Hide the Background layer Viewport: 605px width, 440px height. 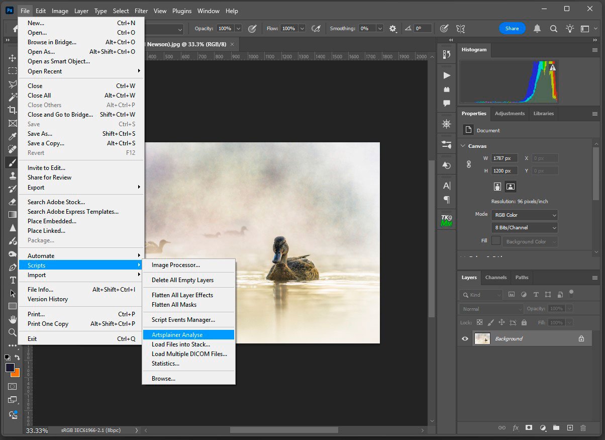pos(465,338)
